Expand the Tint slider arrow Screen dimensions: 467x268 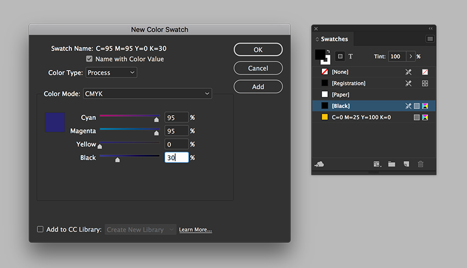tap(410, 56)
